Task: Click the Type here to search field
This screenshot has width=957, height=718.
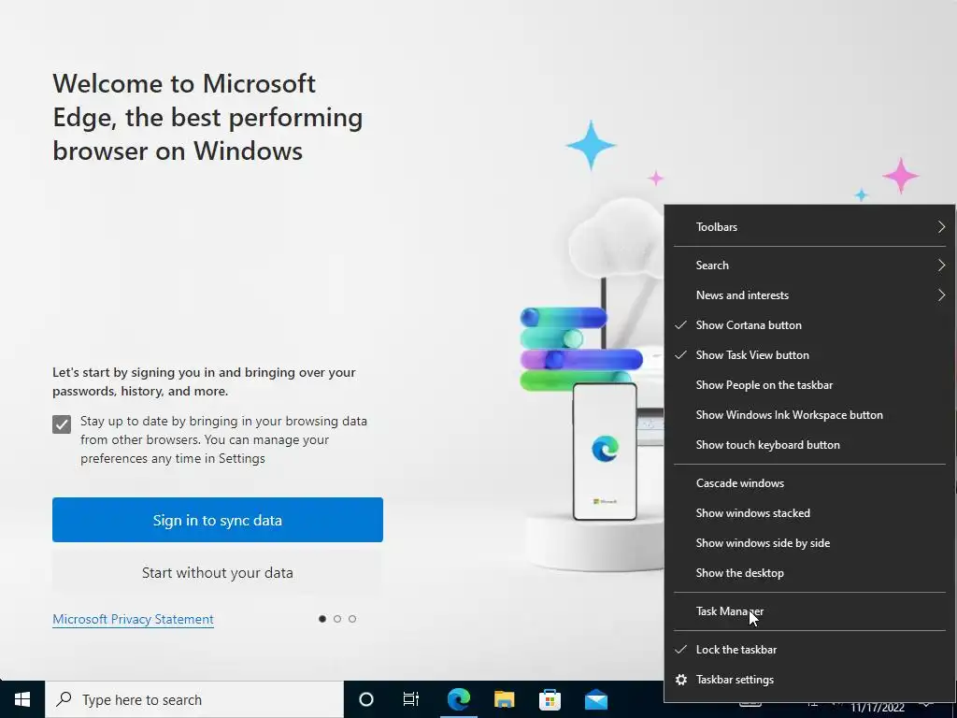Action: click(194, 699)
